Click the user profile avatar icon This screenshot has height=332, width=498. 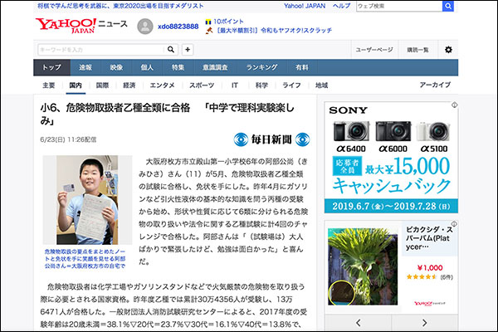pos(145,26)
